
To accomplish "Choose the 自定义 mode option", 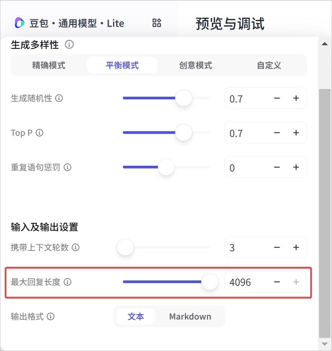I will click(x=269, y=65).
